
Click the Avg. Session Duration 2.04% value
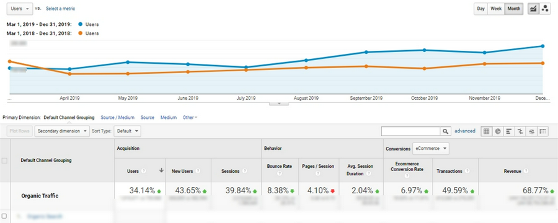pyautogui.click(x=362, y=190)
